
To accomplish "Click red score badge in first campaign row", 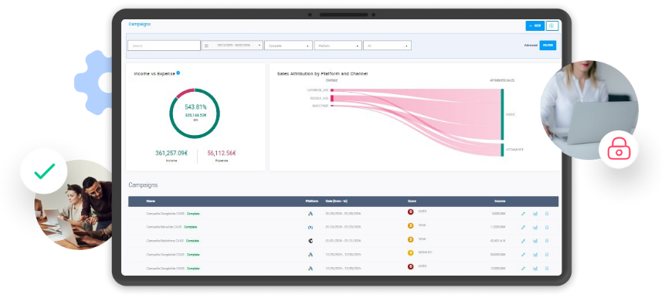I will (x=411, y=212).
